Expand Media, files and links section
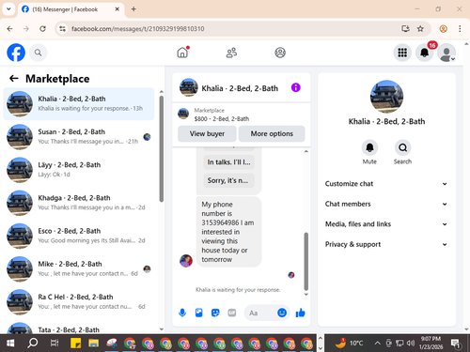The height and width of the screenshot is (352, 470). click(x=386, y=224)
